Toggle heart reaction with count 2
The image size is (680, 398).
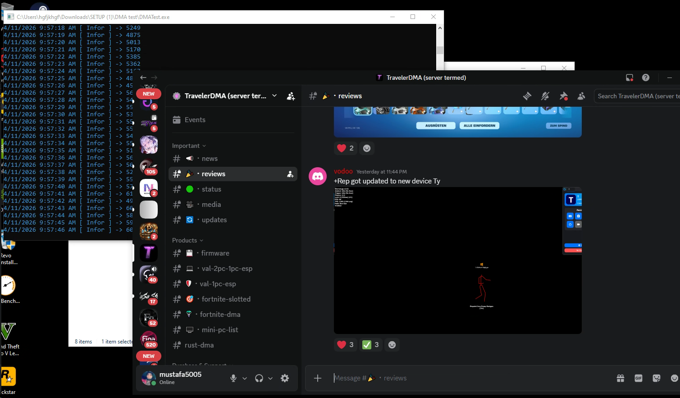(x=345, y=148)
